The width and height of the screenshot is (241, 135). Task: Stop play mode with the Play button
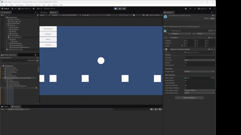tap(116, 9)
